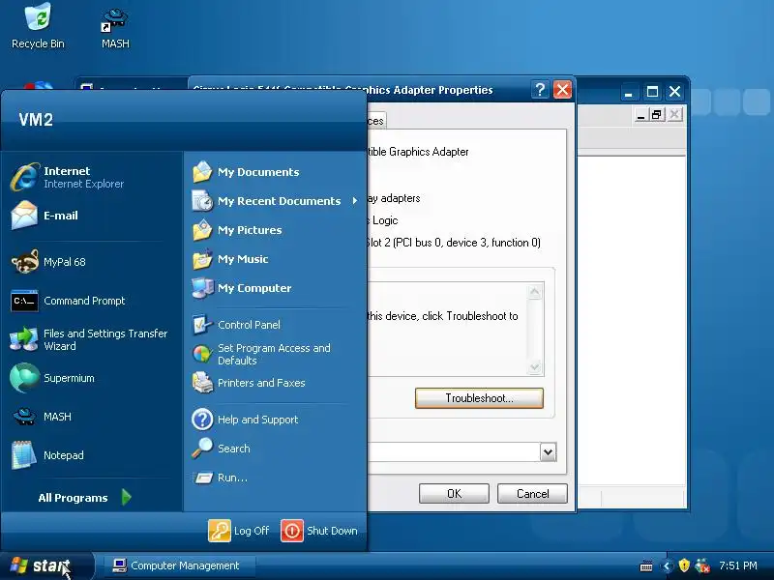Click the help question-mark button in dialog

click(x=540, y=90)
